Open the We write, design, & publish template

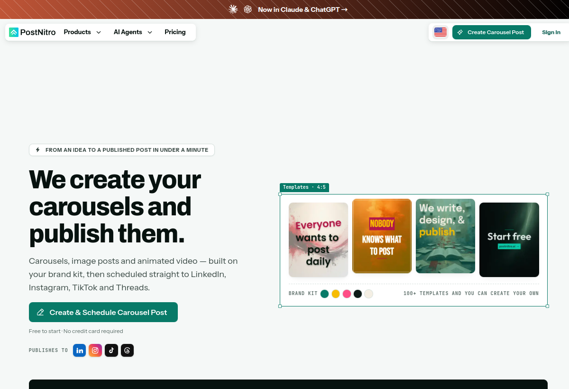point(445,236)
